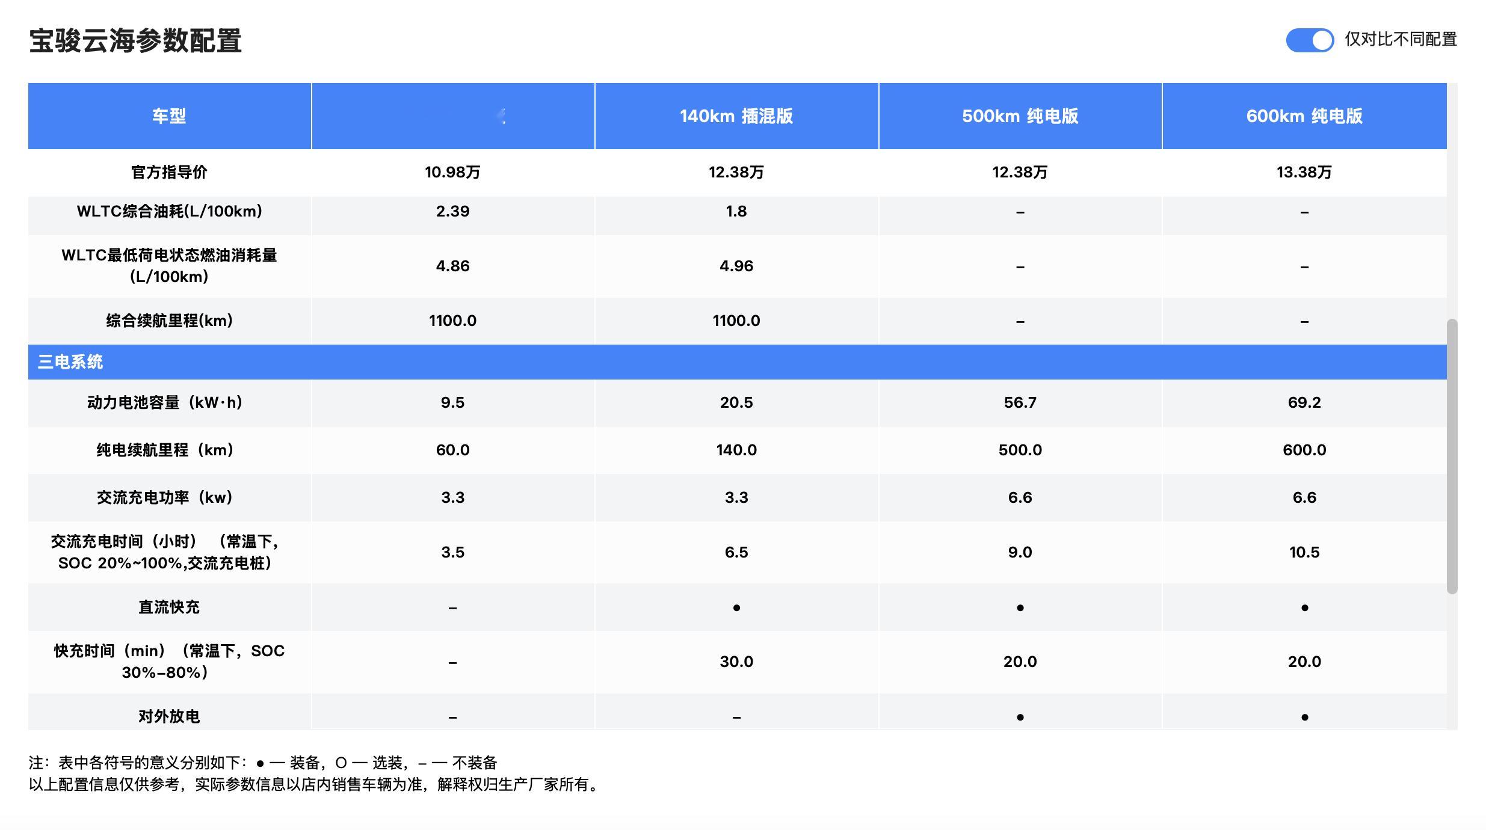
Task: Click the 对外放电 row label
Action: (169, 717)
